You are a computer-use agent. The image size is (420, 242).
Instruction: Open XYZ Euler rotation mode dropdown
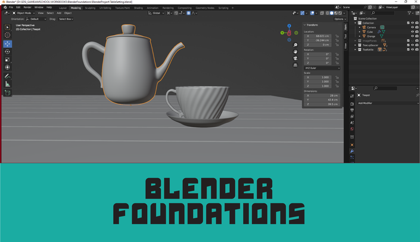click(322, 68)
